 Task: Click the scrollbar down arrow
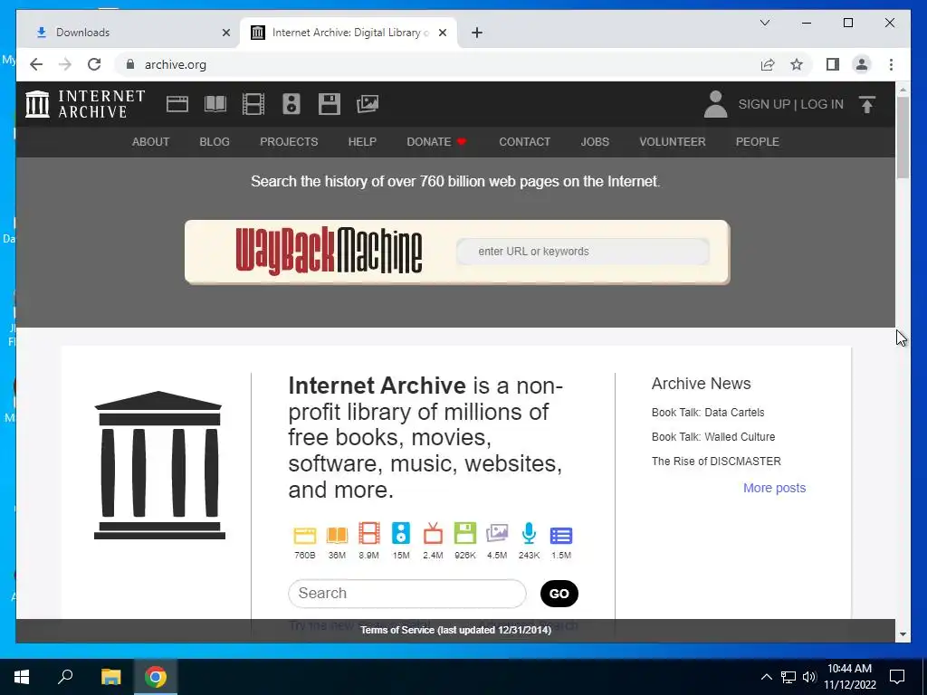click(903, 634)
